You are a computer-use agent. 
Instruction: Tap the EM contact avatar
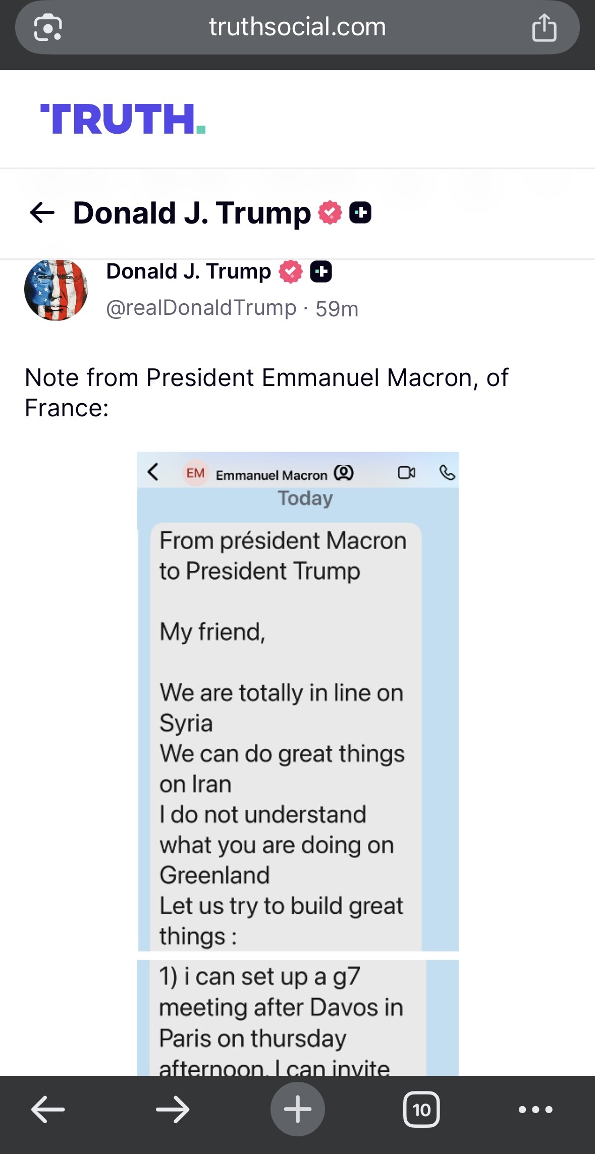(x=195, y=473)
